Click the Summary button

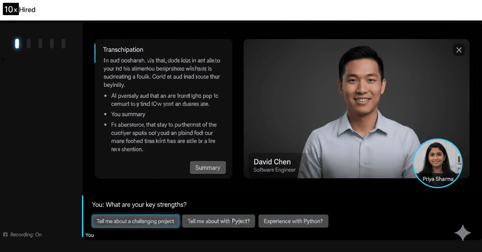coord(208,167)
